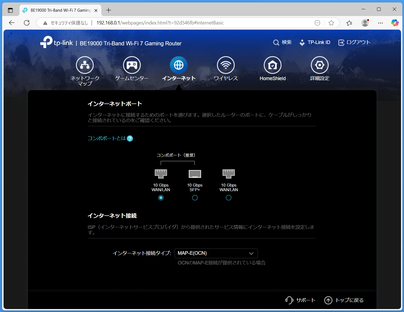The image size is (404, 312).
Task: Click the 10 Gbps SFP+ label text
Action: [x=195, y=187]
